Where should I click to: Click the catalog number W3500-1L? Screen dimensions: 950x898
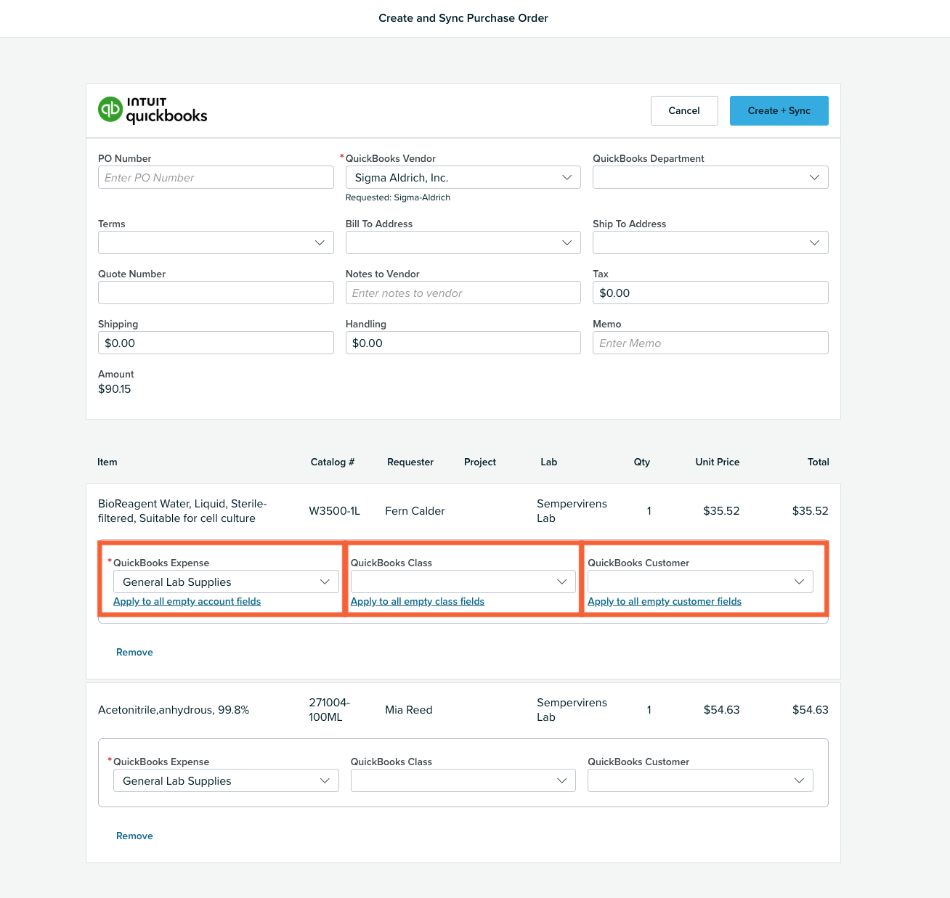[334, 511]
